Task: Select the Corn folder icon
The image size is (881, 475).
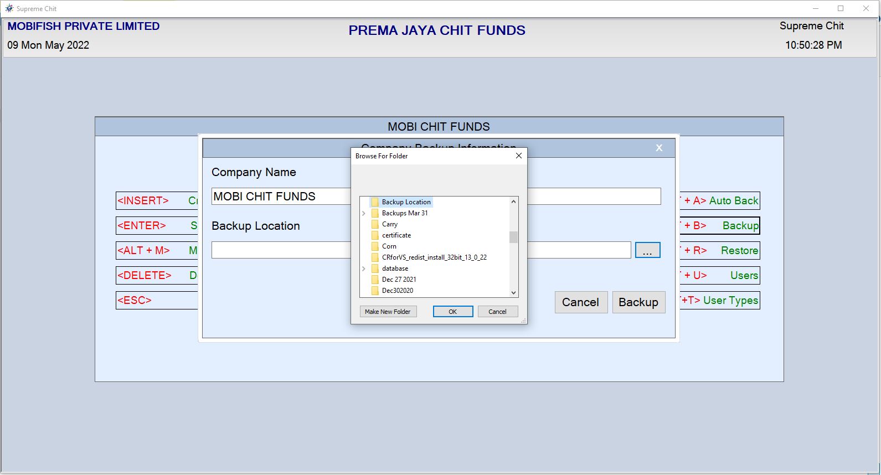Action: [375, 246]
